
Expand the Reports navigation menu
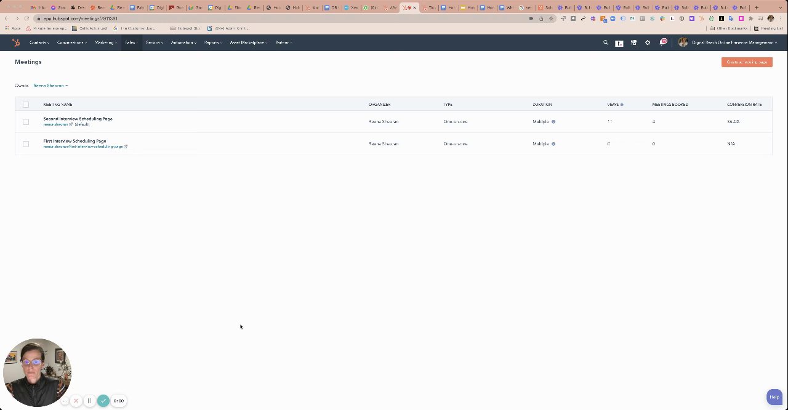213,42
